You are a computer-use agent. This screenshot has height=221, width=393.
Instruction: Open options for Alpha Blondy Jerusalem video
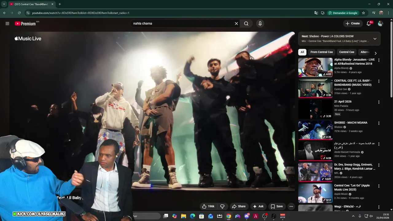point(379,60)
